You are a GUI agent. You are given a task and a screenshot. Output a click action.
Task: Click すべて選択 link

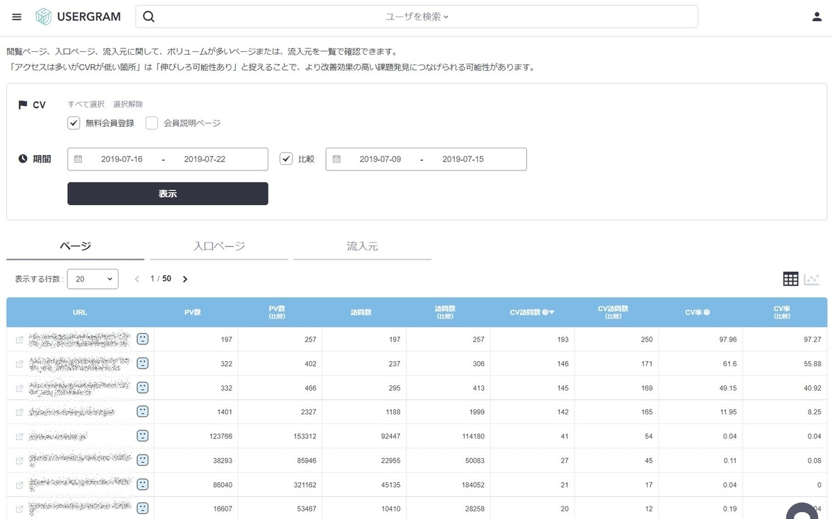(86, 104)
